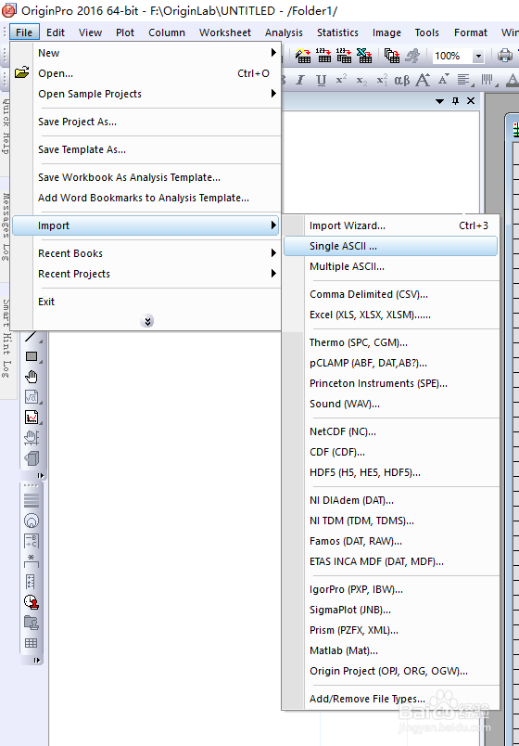Click the project-path stamp folder icon

(x=32, y=623)
